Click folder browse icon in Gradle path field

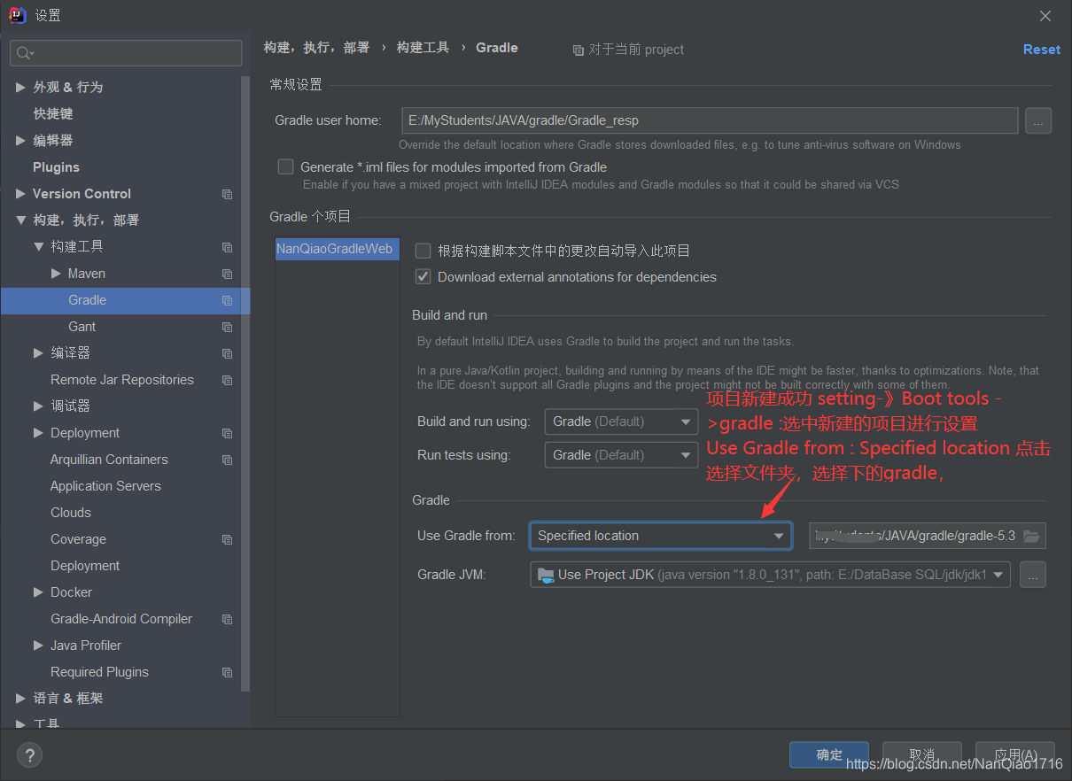pos(1030,536)
